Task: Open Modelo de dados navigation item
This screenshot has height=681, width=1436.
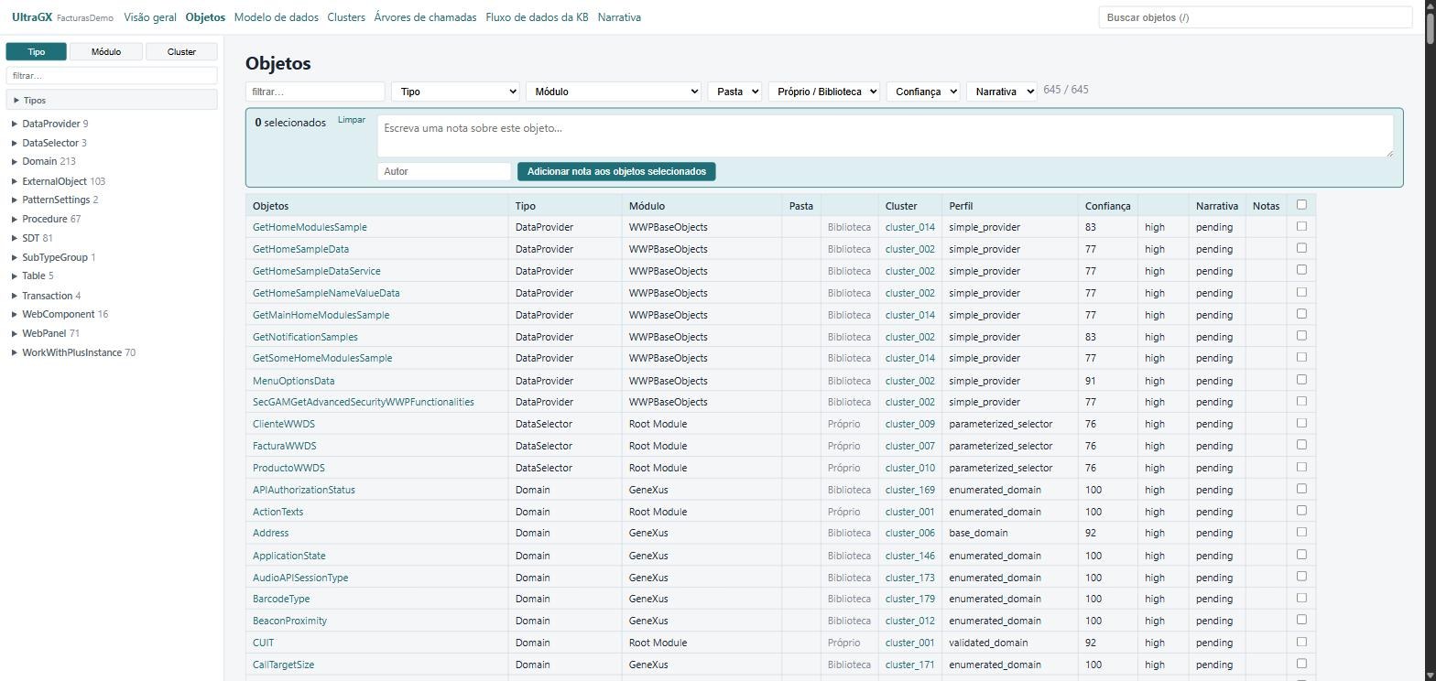Action: point(276,17)
